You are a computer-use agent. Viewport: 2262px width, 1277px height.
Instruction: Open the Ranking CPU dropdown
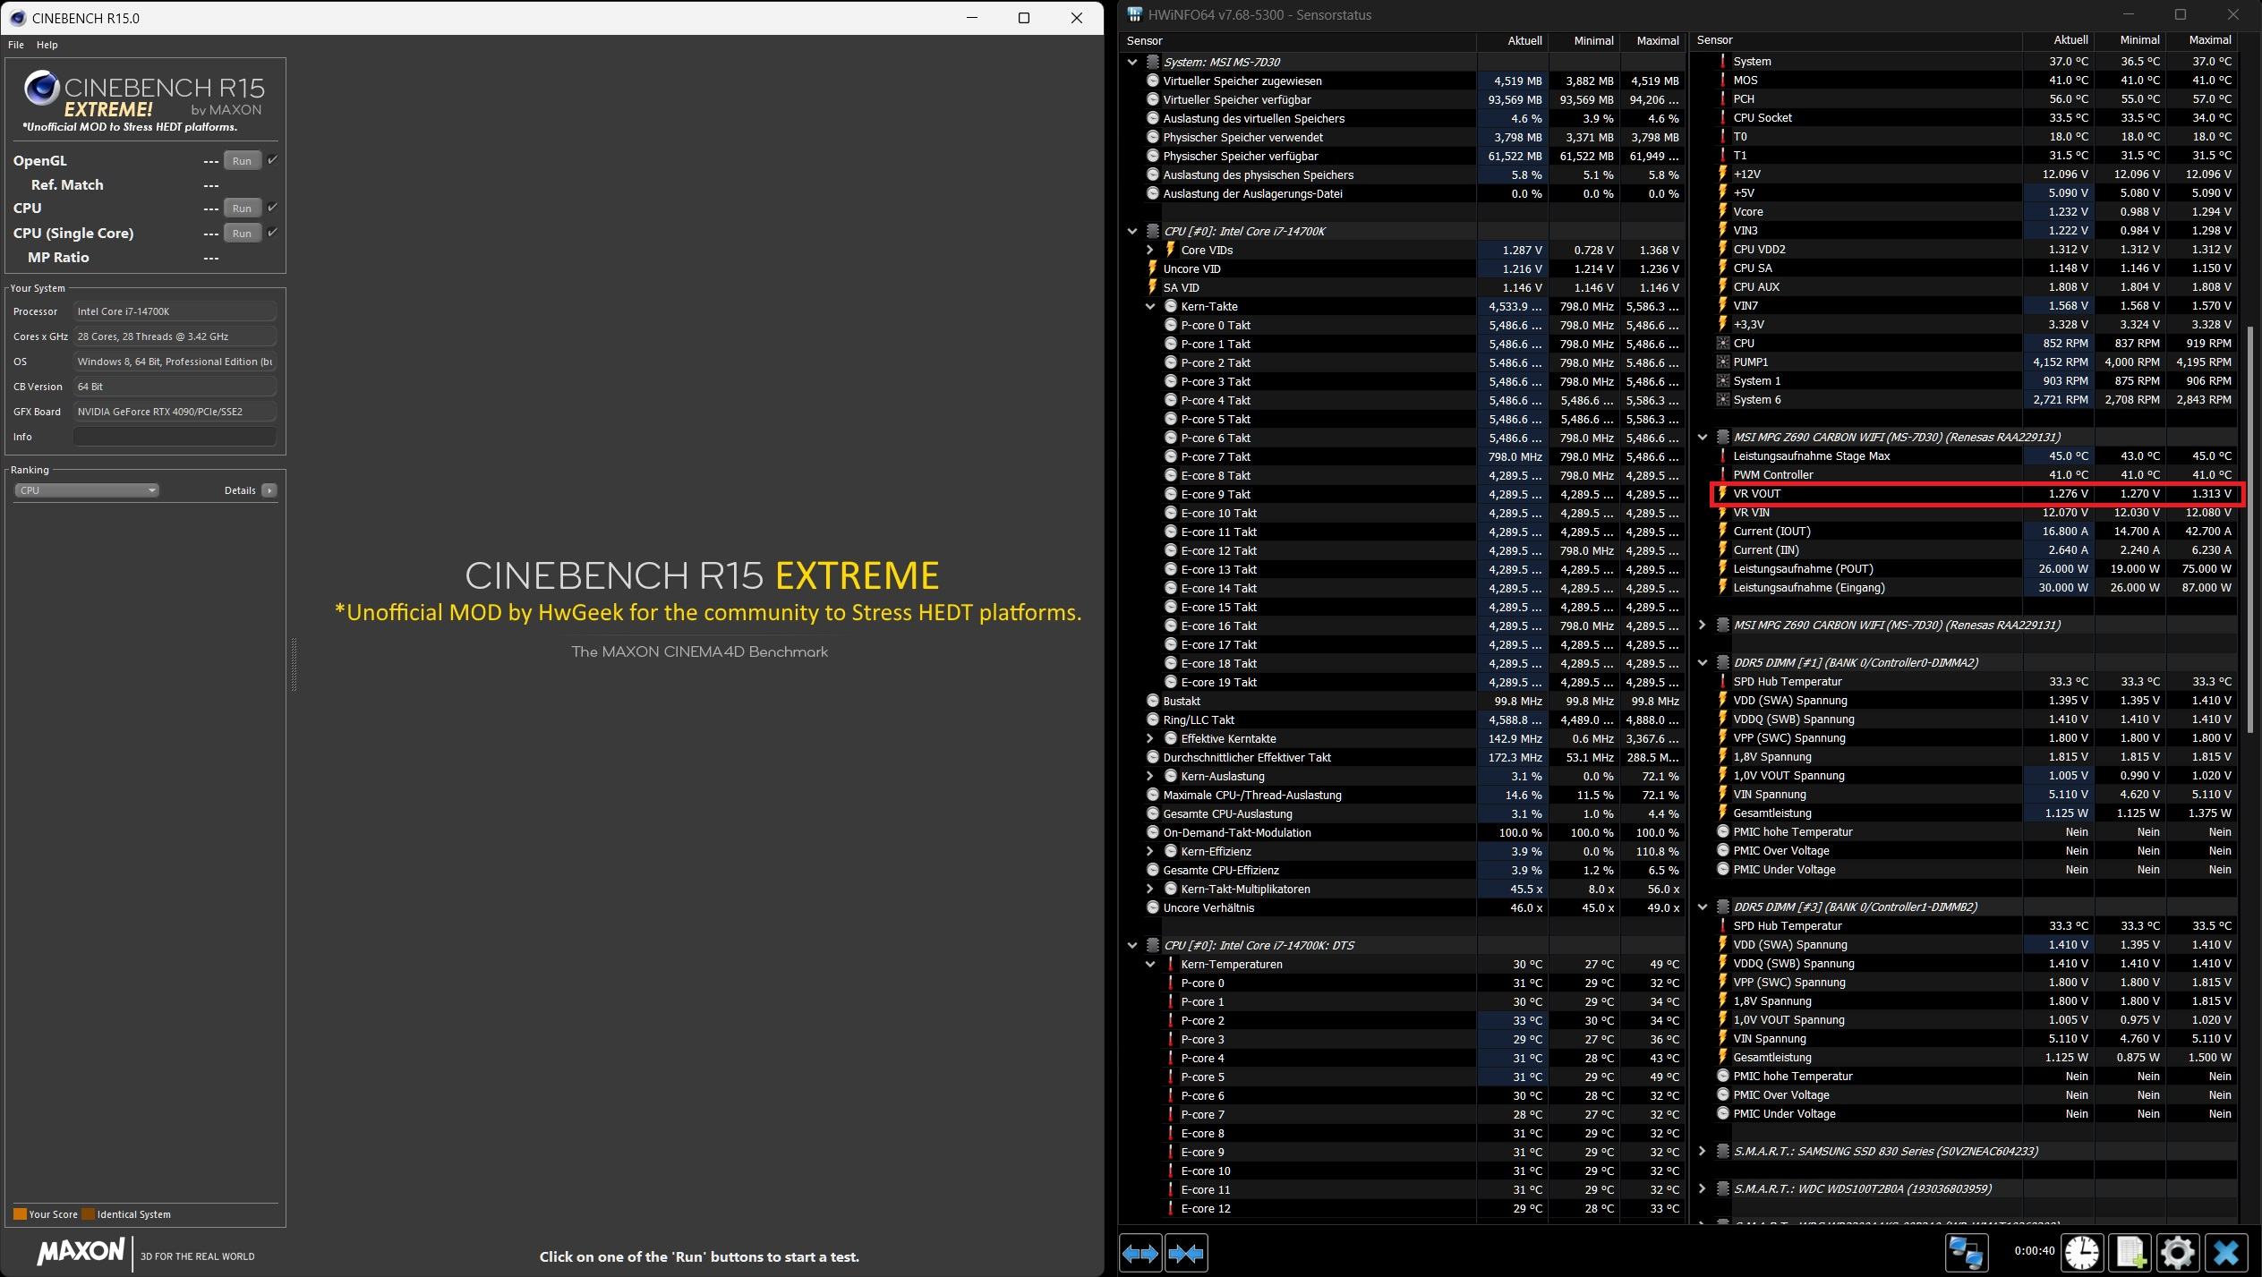click(x=87, y=490)
